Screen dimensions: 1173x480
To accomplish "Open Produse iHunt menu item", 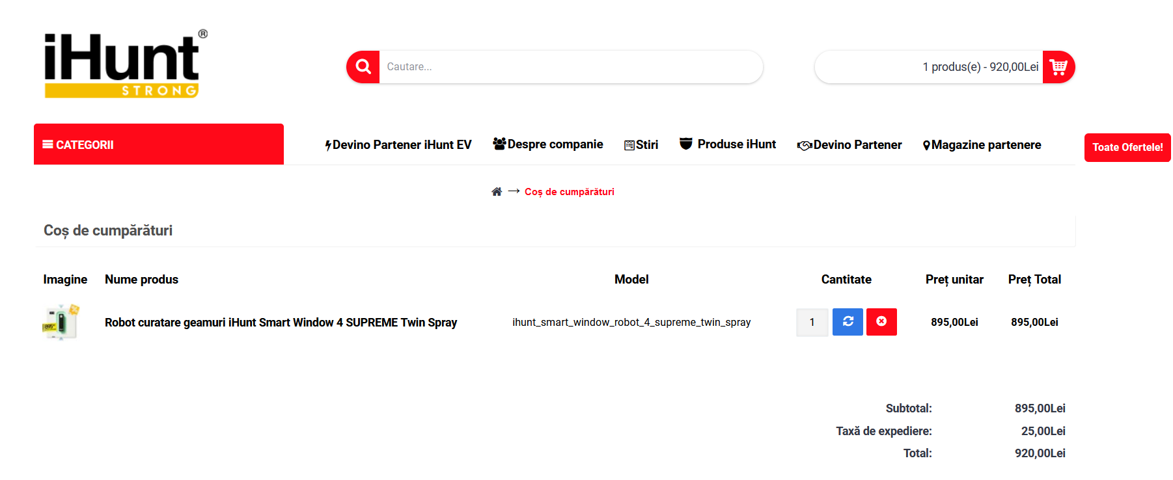I will (728, 144).
